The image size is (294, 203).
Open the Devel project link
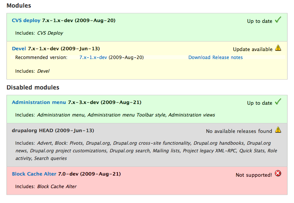[x=19, y=49]
